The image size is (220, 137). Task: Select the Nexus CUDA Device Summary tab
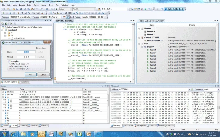click(151, 21)
